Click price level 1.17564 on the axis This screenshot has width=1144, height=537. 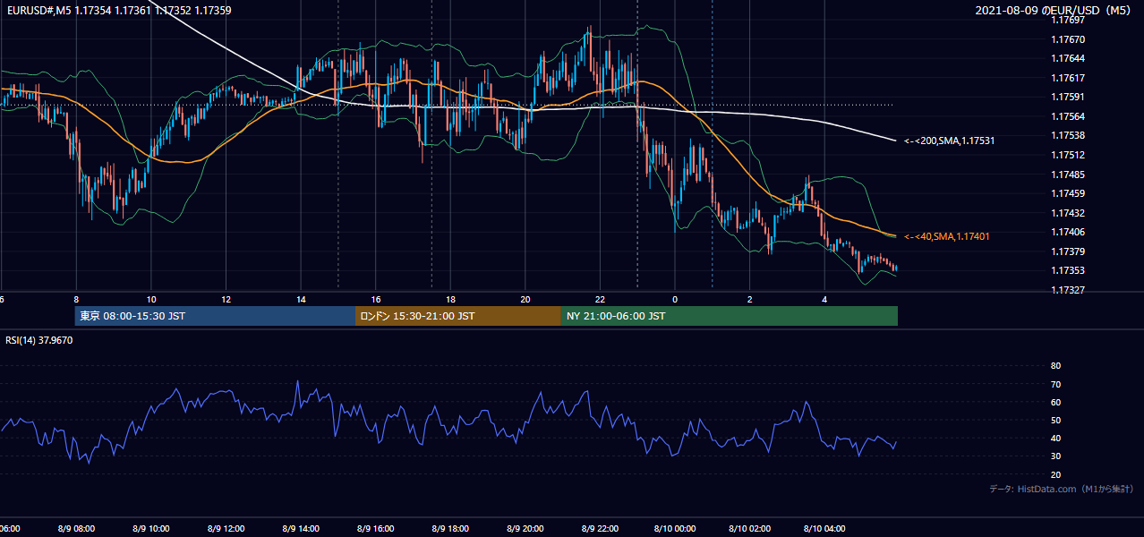tap(1068, 116)
